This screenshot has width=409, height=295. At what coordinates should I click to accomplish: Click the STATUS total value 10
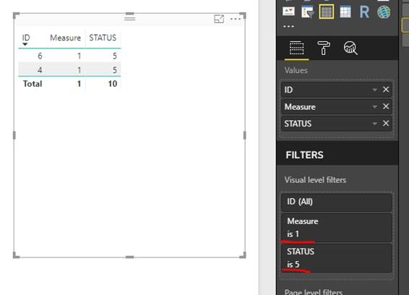[113, 84]
